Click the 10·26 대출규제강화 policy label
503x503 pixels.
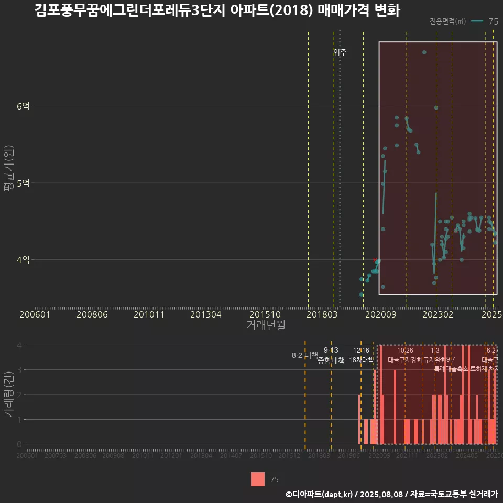coord(405,355)
